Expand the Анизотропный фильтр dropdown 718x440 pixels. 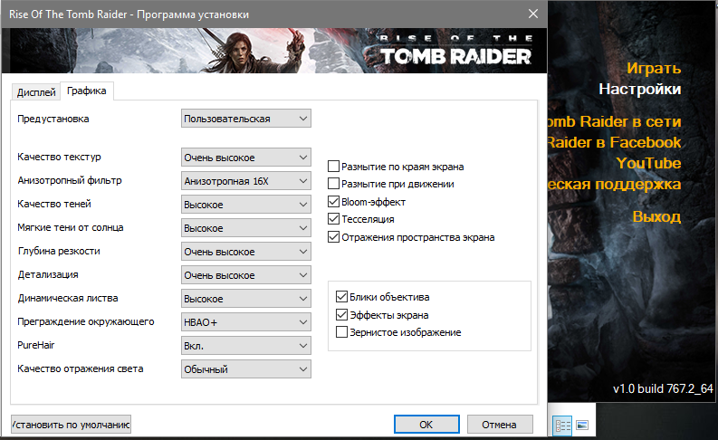click(246, 181)
